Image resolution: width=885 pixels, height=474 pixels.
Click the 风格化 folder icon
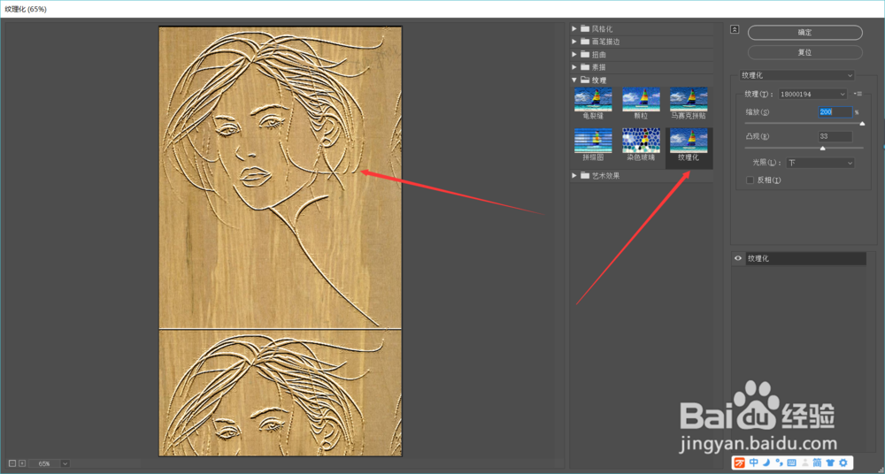click(585, 29)
